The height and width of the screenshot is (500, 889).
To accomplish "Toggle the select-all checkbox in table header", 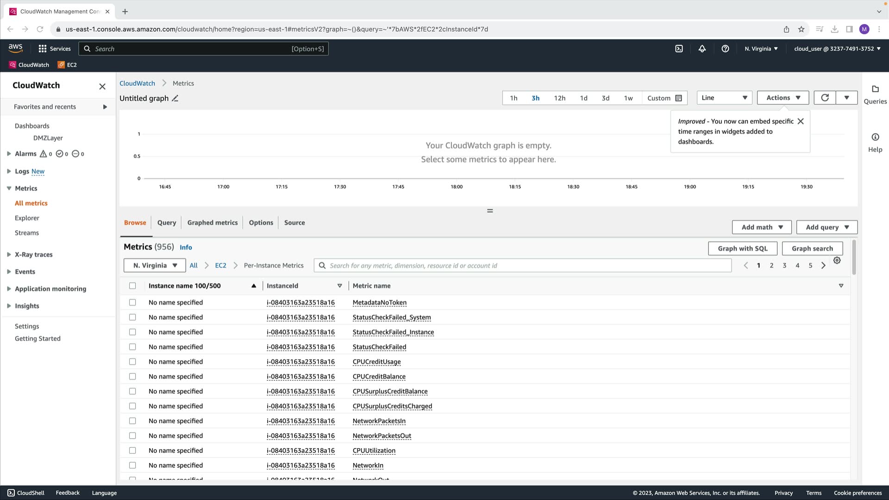I will 132,286.
